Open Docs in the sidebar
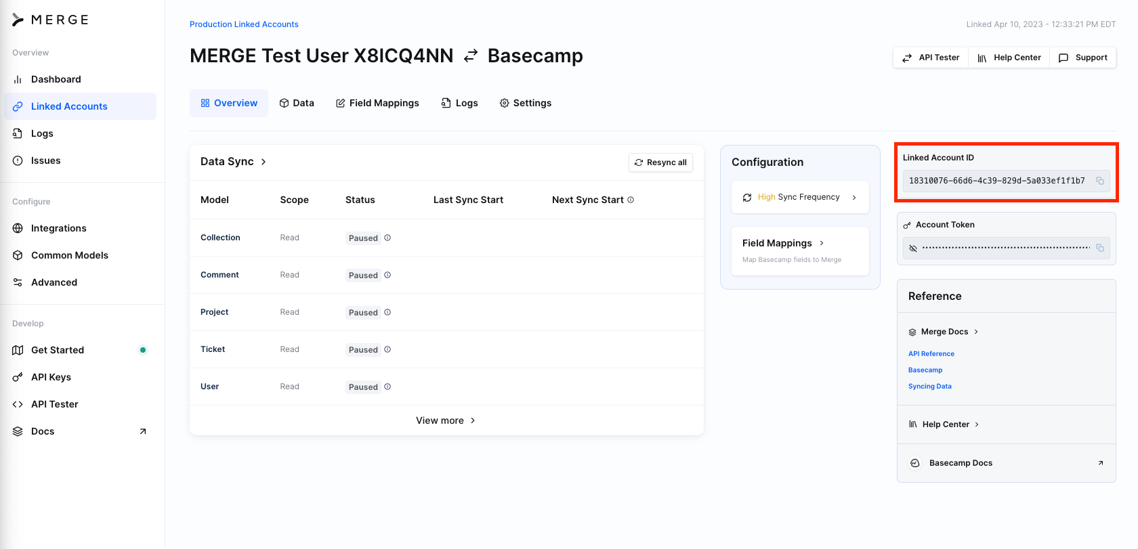This screenshot has height=549, width=1138. 43,431
